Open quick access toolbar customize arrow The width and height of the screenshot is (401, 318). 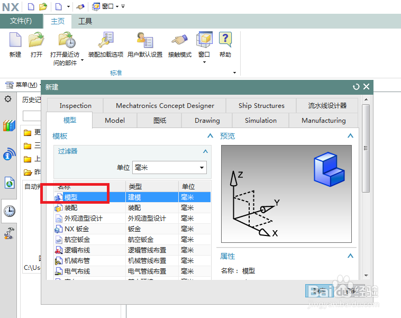[x=123, y=6]
